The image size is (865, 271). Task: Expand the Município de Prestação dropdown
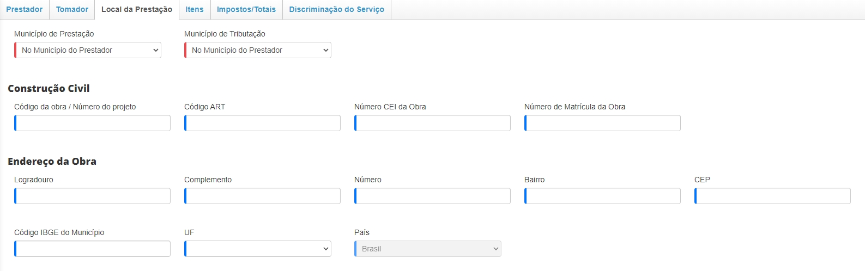coord(88,50)
